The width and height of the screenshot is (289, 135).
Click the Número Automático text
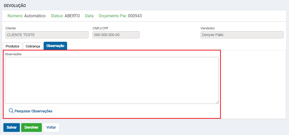pos(27,16)
